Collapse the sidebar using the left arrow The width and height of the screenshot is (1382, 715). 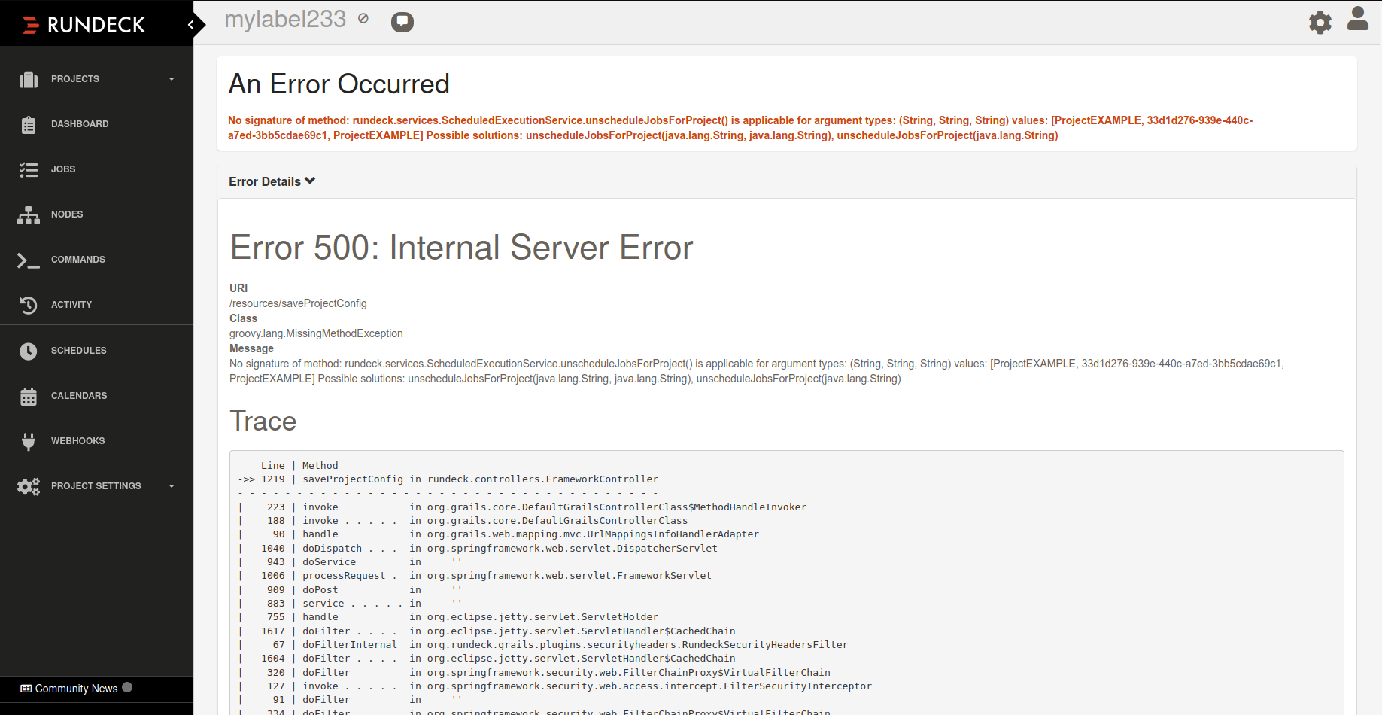(x=190, y=23)
